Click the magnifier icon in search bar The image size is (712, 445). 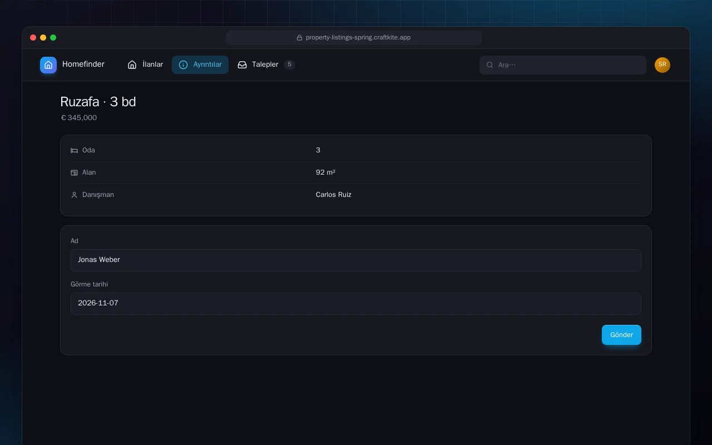490,65
